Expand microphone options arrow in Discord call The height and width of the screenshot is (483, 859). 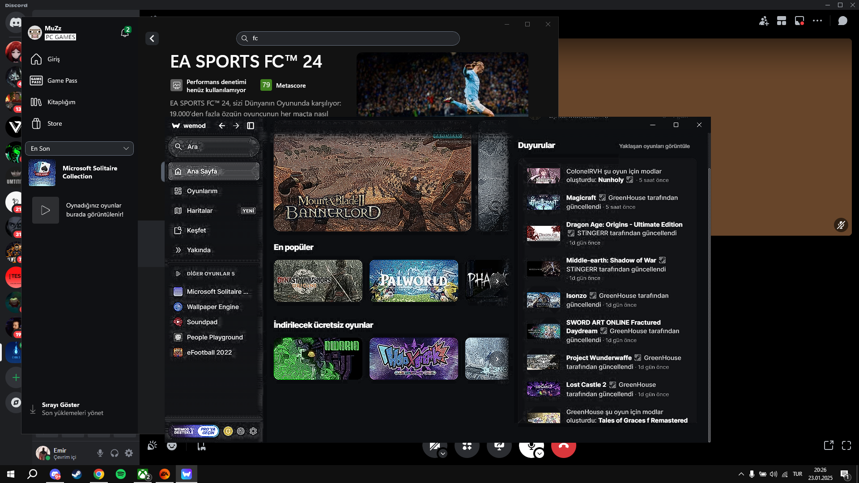click(540, 453)
